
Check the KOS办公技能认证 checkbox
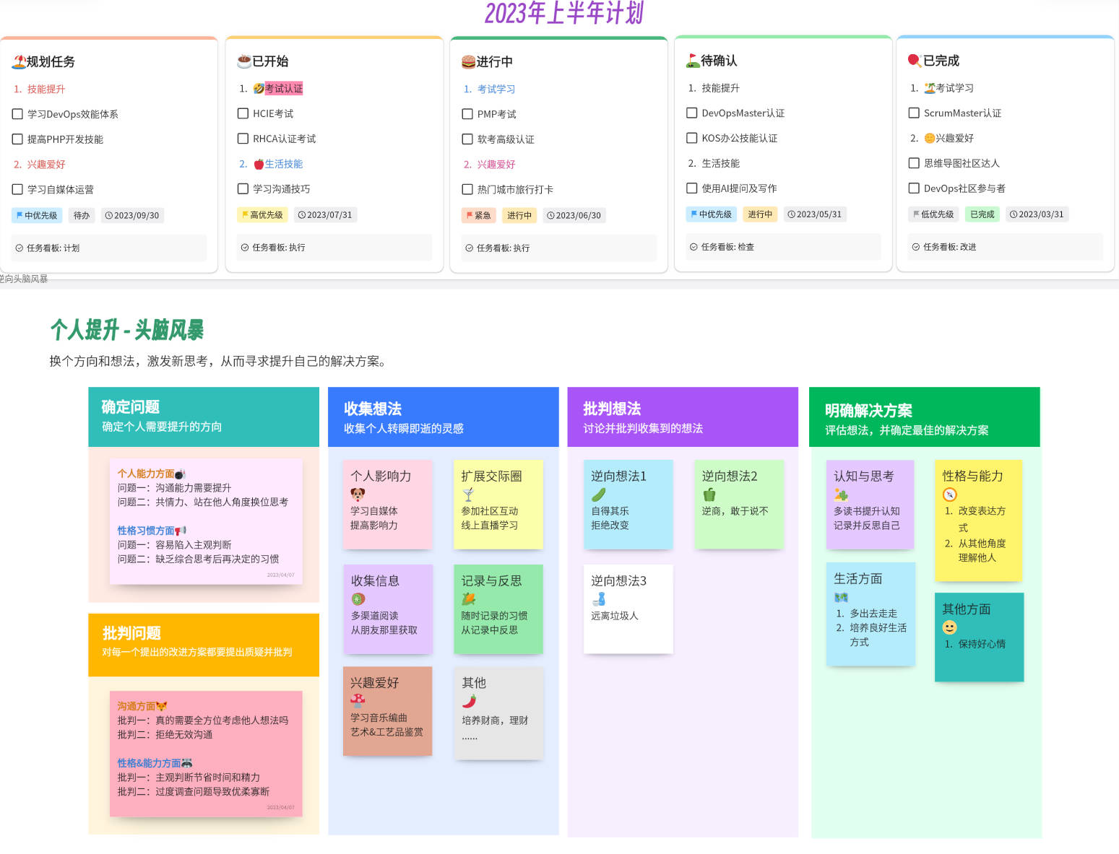point(691,138)
